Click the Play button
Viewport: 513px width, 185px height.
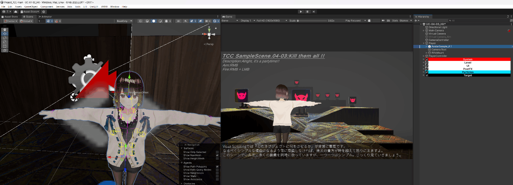(301, 12)
